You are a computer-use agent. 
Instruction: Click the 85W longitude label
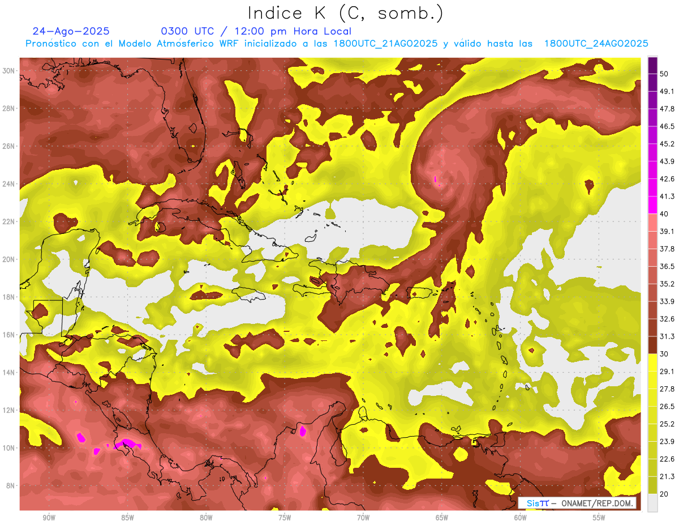pyautogui.click(x=127, y=518)
